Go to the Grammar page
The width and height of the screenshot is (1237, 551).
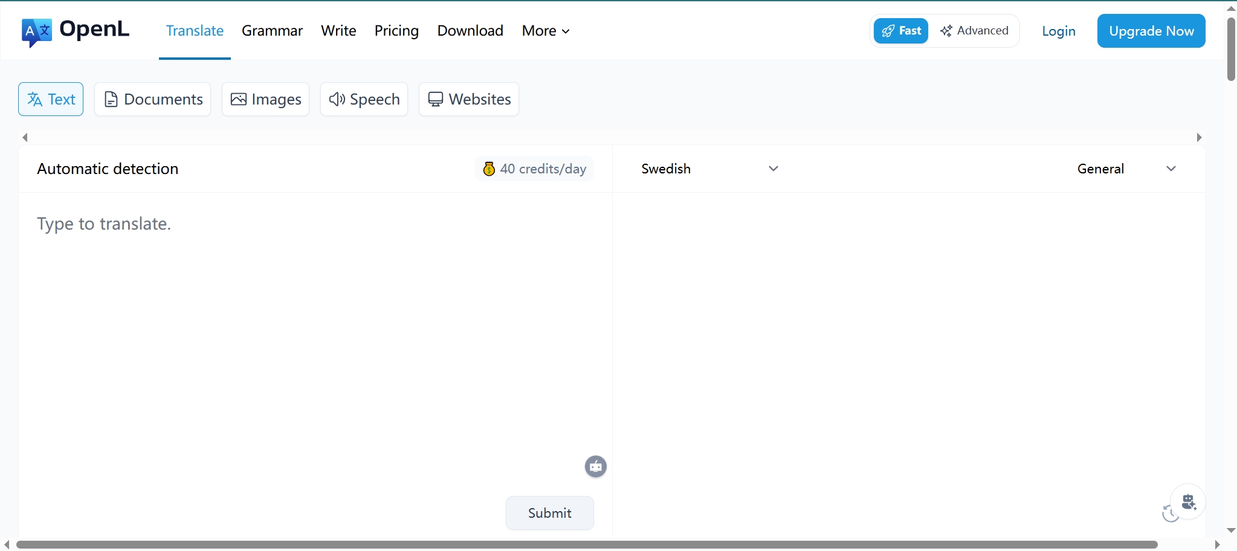[272, 31]
